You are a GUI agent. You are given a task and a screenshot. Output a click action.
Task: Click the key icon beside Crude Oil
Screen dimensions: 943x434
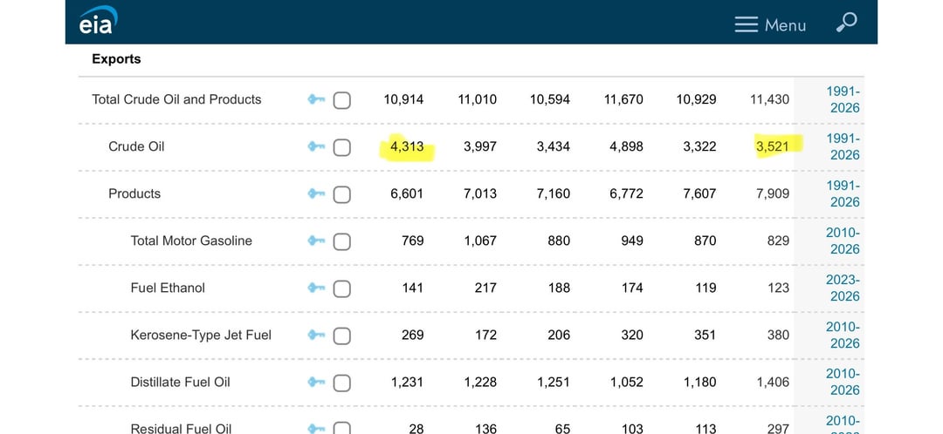[x=316, y=146]
